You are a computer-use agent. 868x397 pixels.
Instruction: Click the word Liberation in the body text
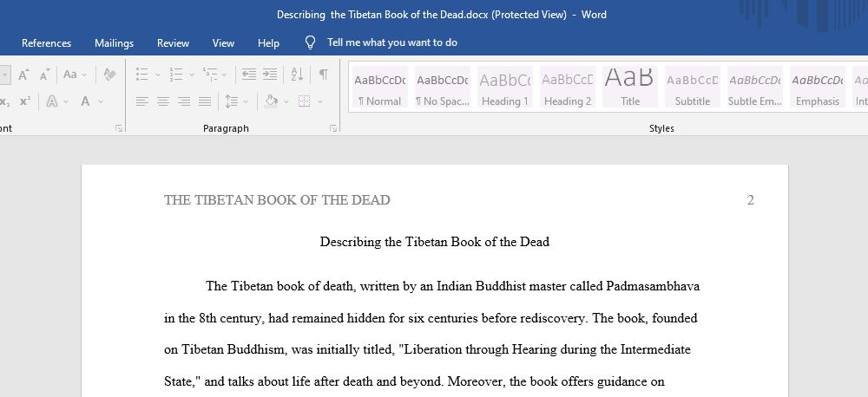point(431,350)
